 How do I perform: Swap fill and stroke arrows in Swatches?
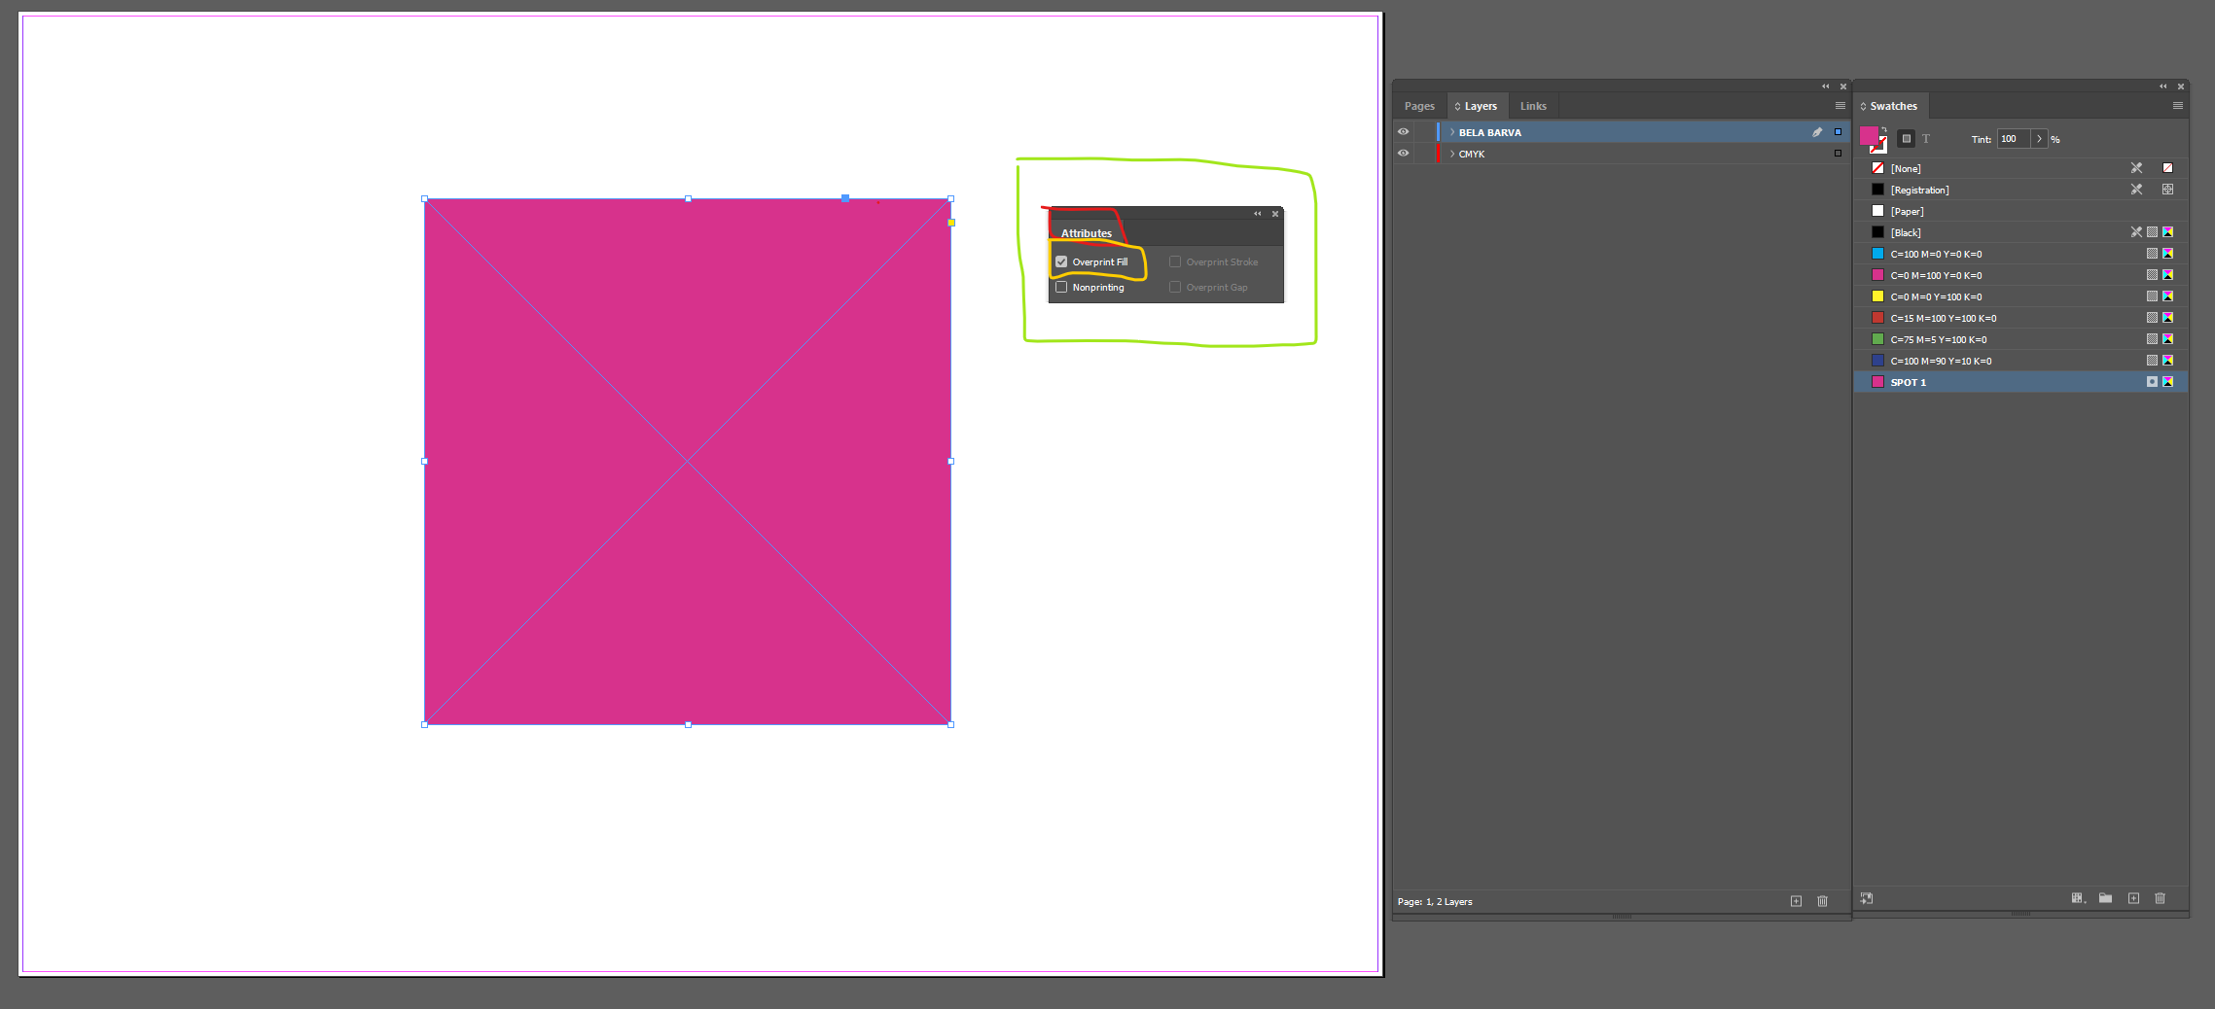1884,129
